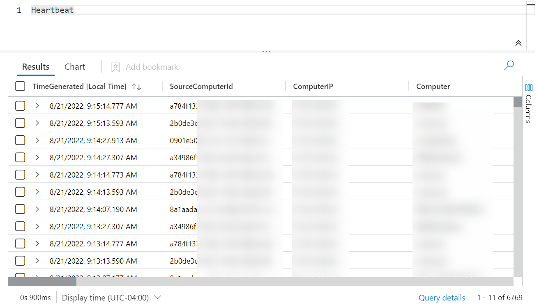
Task: Switch to the Chart tab
Action: click(74, 66)
